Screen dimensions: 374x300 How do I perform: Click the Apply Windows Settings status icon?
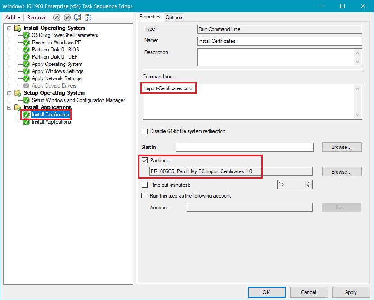tap(26, 71)
